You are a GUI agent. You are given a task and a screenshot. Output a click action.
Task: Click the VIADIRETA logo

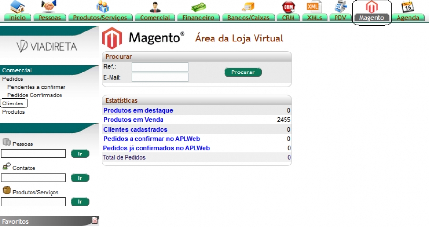47,46
